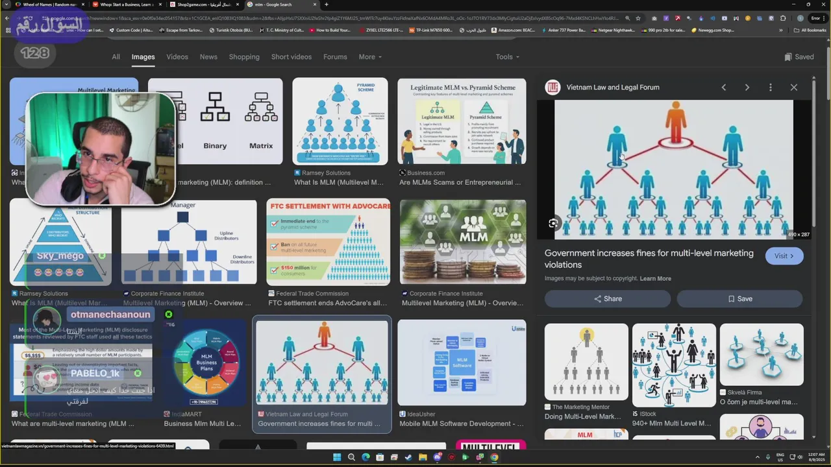The height and width of the screenshot is (467, 831).
Task: Open the selected Vietnam Law and Legal Forum thumbnail
Action: click(322, 363)
